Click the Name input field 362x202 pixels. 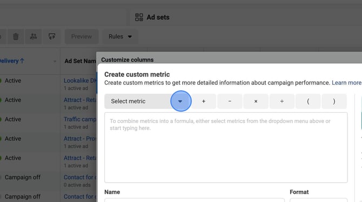(195, 200)
